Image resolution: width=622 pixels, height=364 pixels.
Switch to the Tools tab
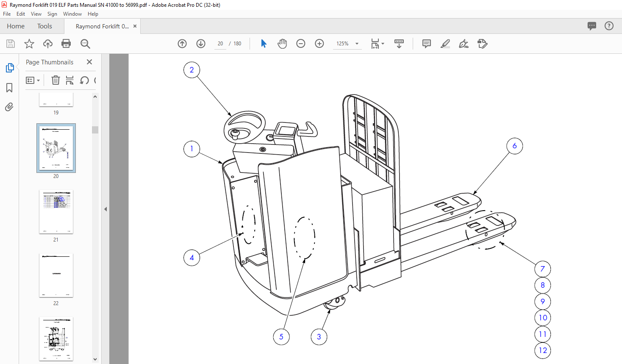[x=44, y=26]
